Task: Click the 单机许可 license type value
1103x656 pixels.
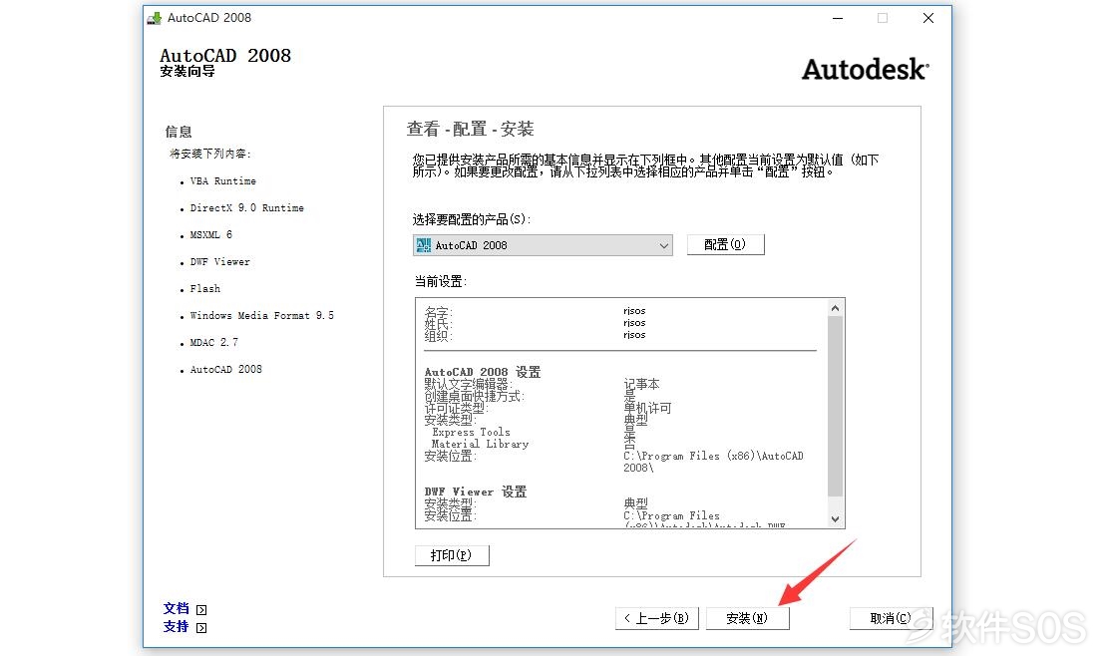Action: coord(647,408)
